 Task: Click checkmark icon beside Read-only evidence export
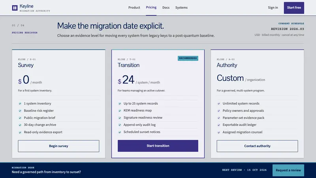click(20, 132)
